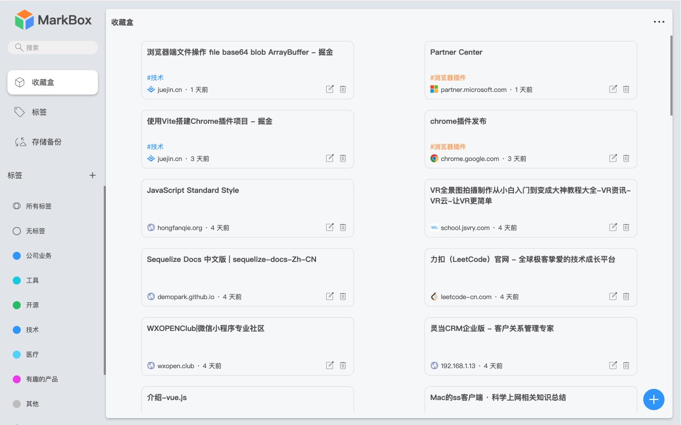Click the search field in the sidebar

click(53, 47)
